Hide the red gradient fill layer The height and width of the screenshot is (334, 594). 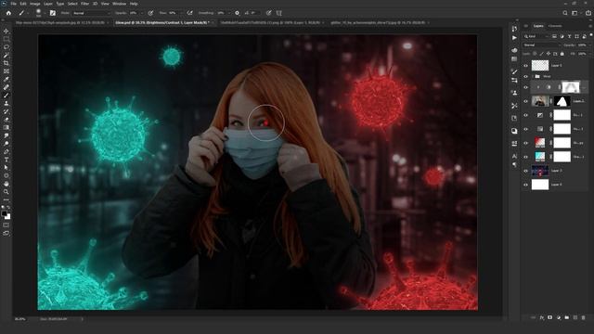click(525, 143)
